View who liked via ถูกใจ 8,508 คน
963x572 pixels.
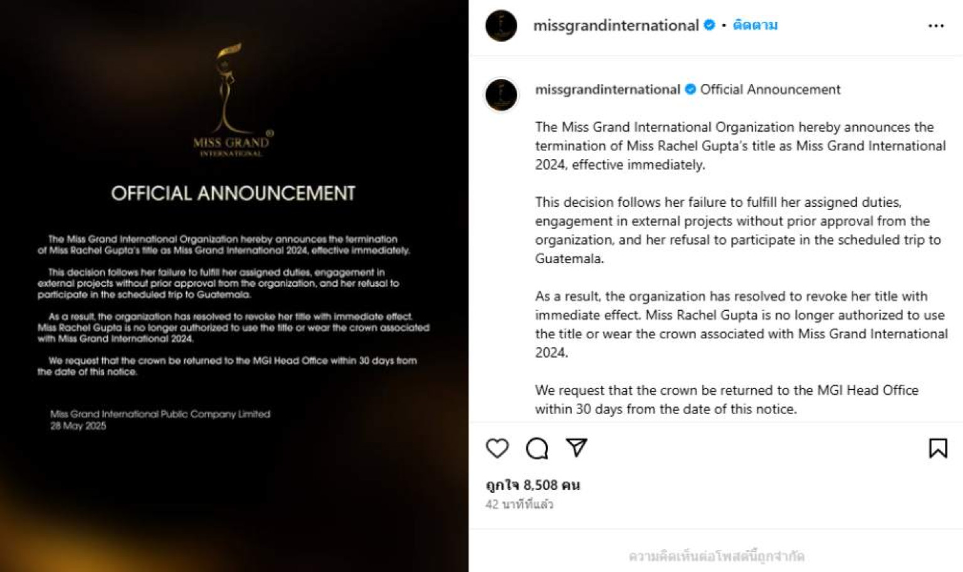[x=533, y=485]
